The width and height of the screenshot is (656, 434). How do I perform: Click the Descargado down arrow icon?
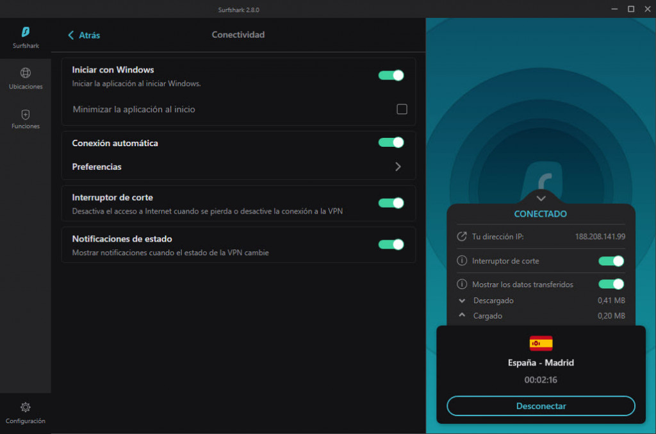point(462,301)
